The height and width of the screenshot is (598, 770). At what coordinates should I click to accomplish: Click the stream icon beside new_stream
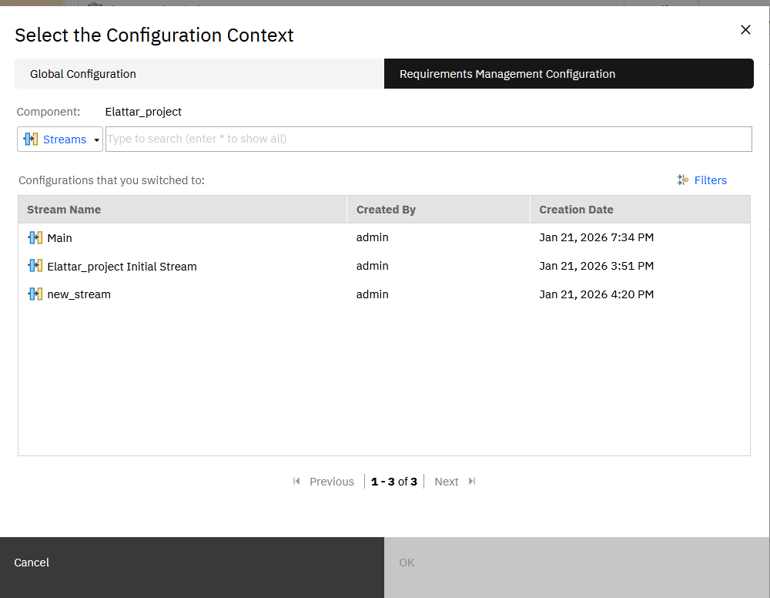[x=35, y=294]
